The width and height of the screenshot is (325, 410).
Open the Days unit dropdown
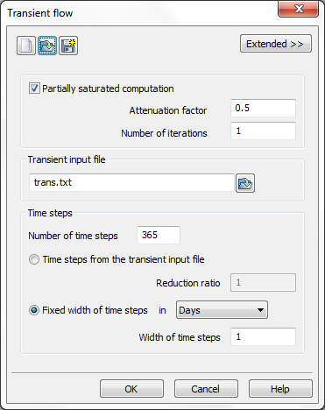(x=222, y=310)
